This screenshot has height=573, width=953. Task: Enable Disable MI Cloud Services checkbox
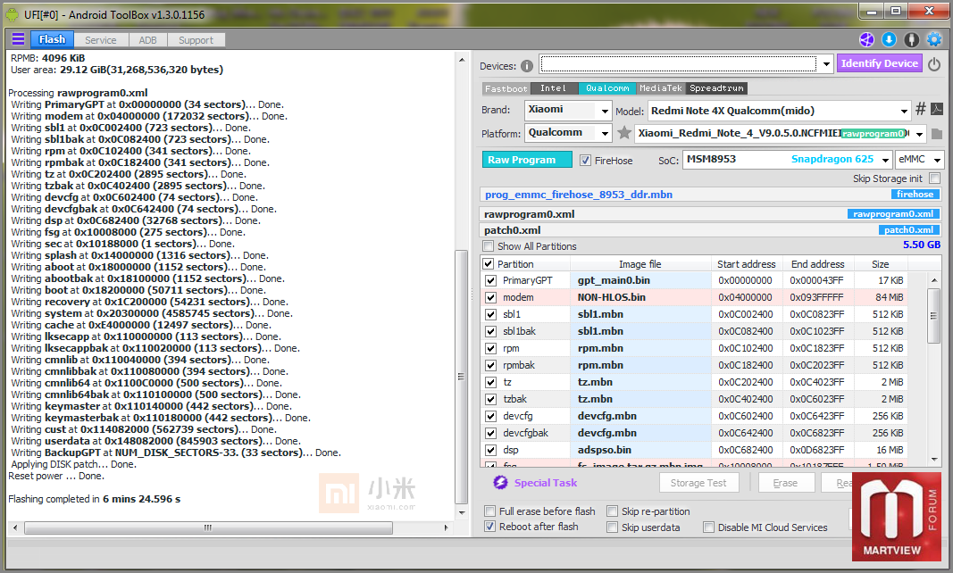[708, 527]
